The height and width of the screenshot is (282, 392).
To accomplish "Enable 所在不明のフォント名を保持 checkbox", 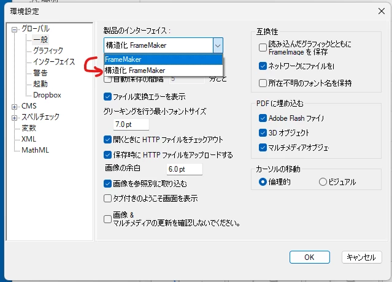I will (x=263, y=83).
